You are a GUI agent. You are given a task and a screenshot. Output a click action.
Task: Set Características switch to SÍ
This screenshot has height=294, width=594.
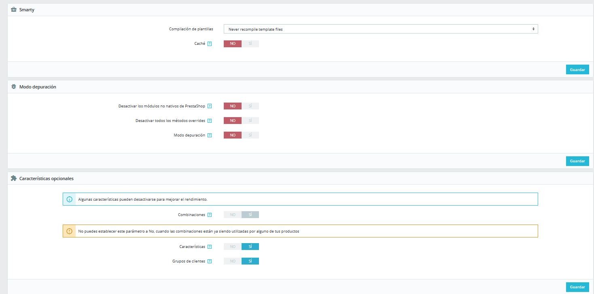250,247
